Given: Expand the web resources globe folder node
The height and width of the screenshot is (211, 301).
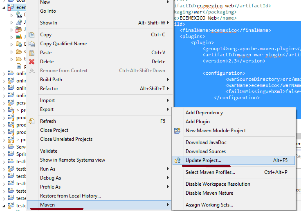Looking at the screenshot, I should (12, 44).
